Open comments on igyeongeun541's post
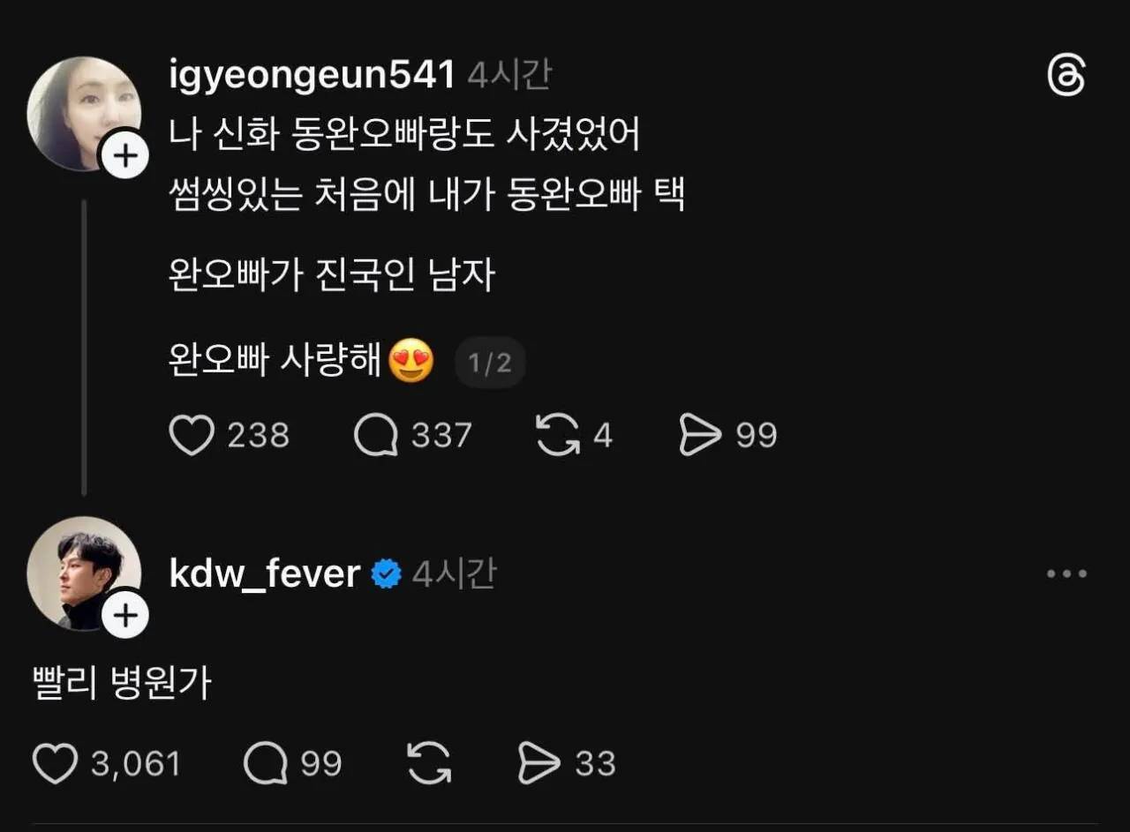 click(x=376, y=436)
